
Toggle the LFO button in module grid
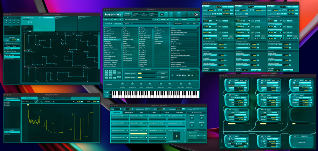point(119,77)
